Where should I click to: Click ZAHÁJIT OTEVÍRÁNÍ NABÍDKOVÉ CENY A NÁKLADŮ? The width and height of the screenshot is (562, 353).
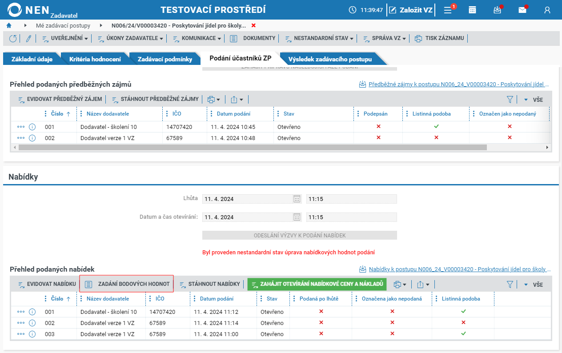[317, 284]
